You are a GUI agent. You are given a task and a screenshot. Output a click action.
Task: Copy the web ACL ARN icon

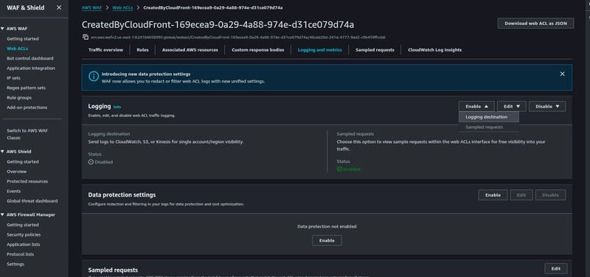(x=86, y=38)
